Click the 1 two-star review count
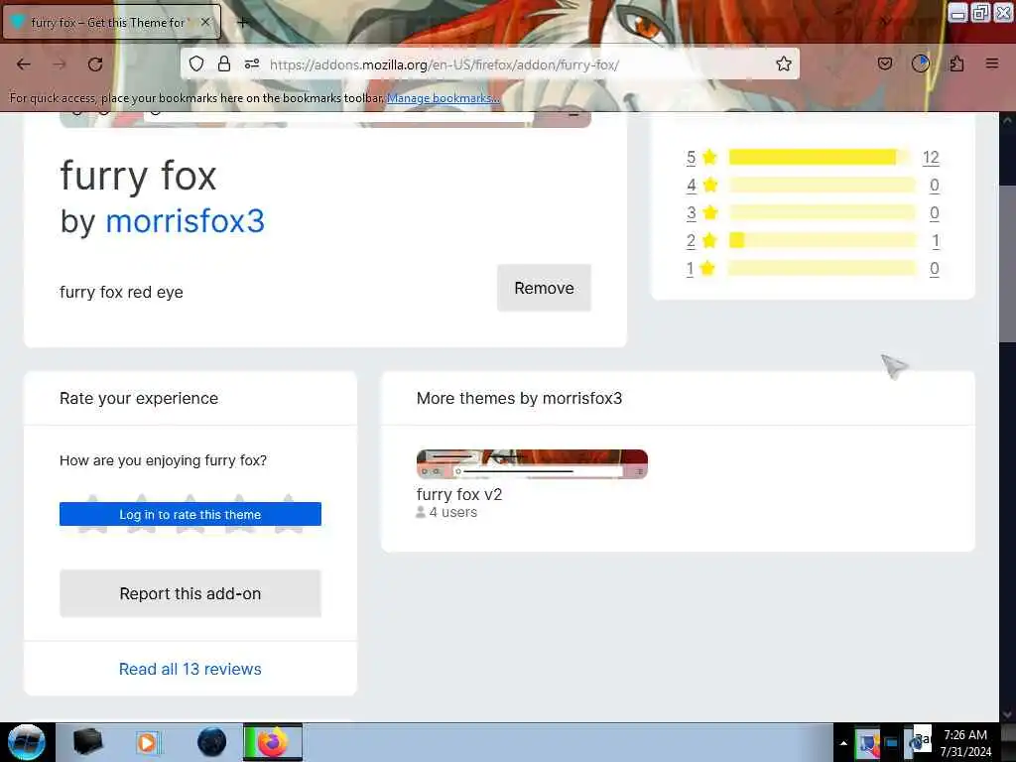Screen dimensions: 1016x762 935,241
